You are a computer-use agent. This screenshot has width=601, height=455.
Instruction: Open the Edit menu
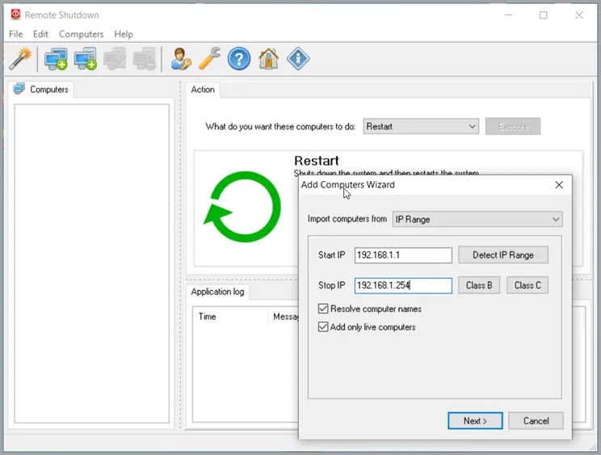pyautogui.click(x=40, y=34)
